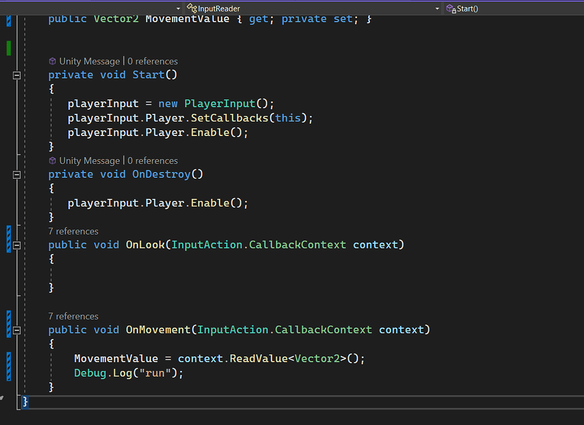
Task: Collapse the Start() method outline box
Action: pos(17,75)
